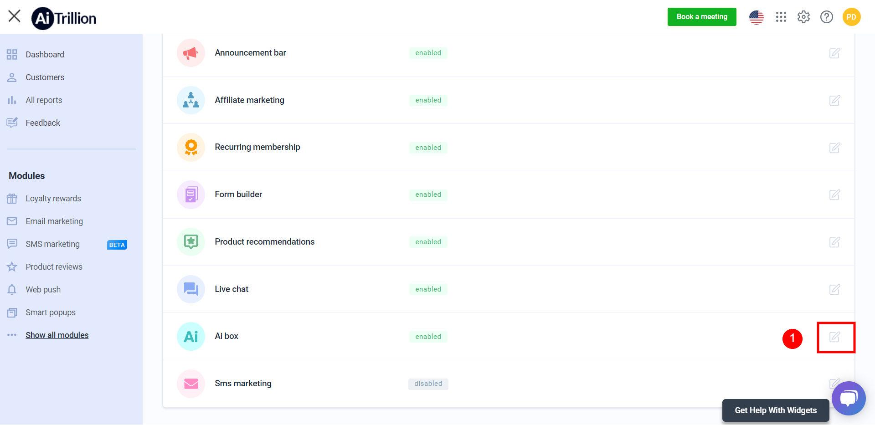Click the Announcement bar megaphone icon
This screenshot has width=875, height=425.
191,53
